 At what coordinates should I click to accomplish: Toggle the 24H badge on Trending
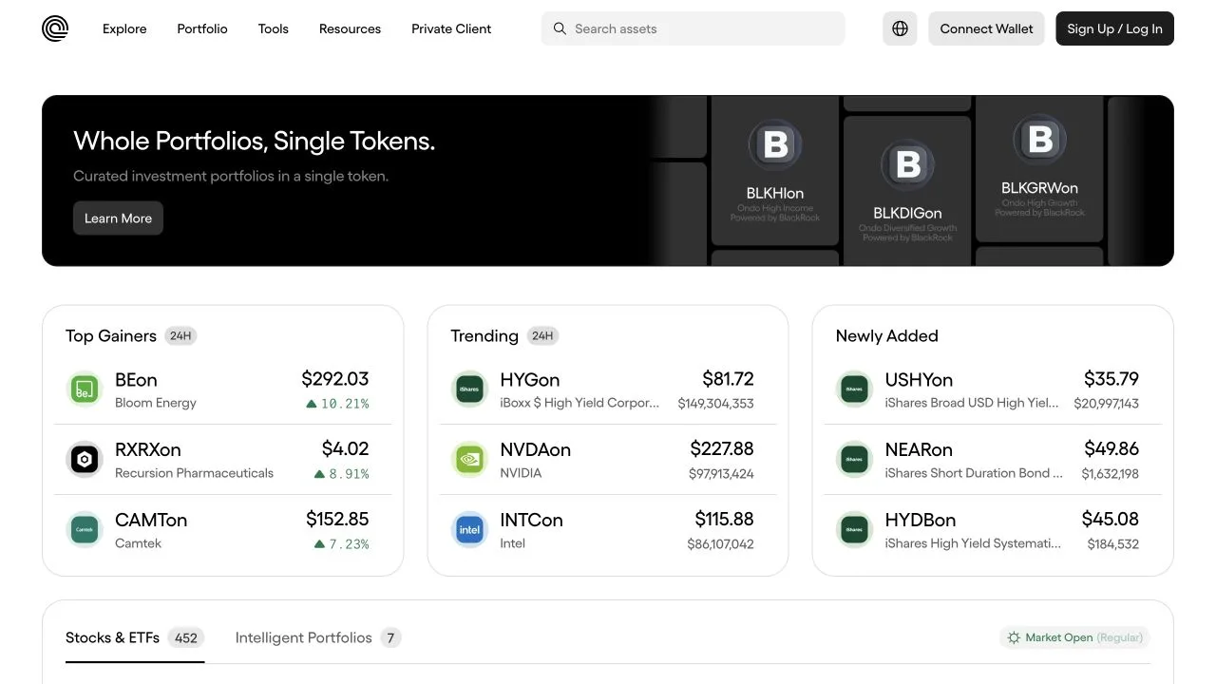(x=542, y=336)
